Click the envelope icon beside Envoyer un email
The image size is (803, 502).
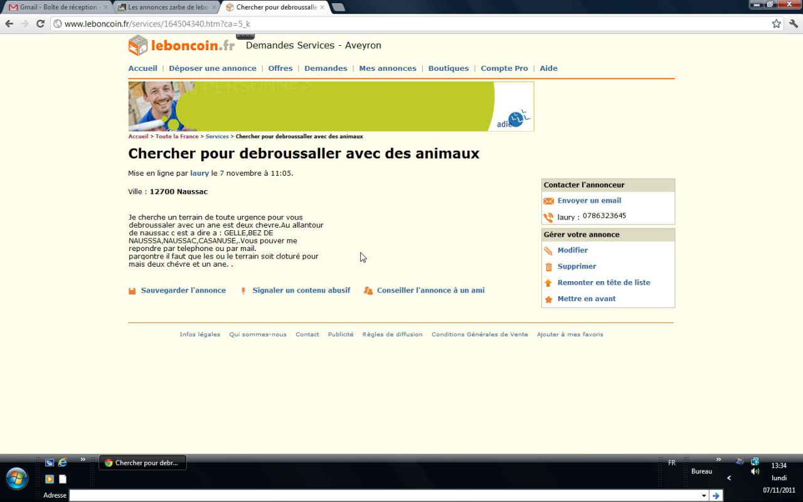click(548, 201)
